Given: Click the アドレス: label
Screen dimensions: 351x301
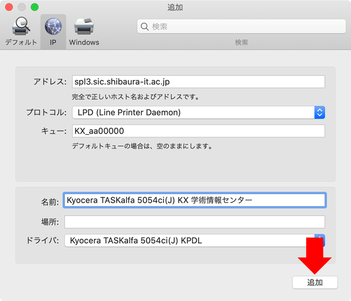Looking at the screenshot, I should pyautogui.click(x=50, y=82).
